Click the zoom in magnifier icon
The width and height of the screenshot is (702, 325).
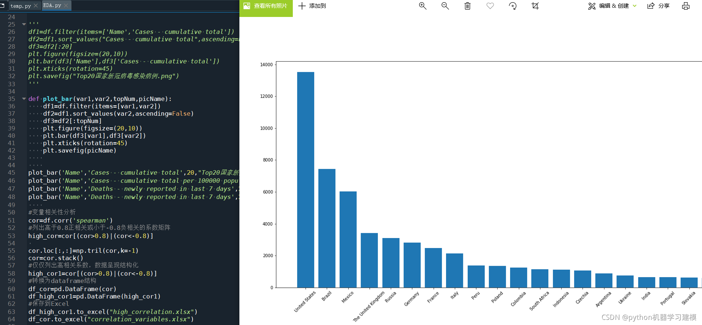[422, 6]
